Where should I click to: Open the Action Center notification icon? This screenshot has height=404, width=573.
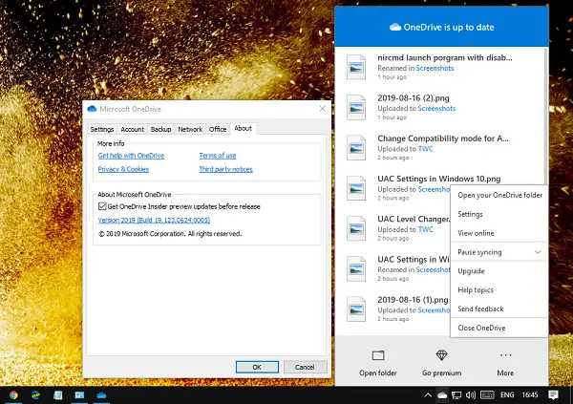pyautogui.click(x=553, y=395)
